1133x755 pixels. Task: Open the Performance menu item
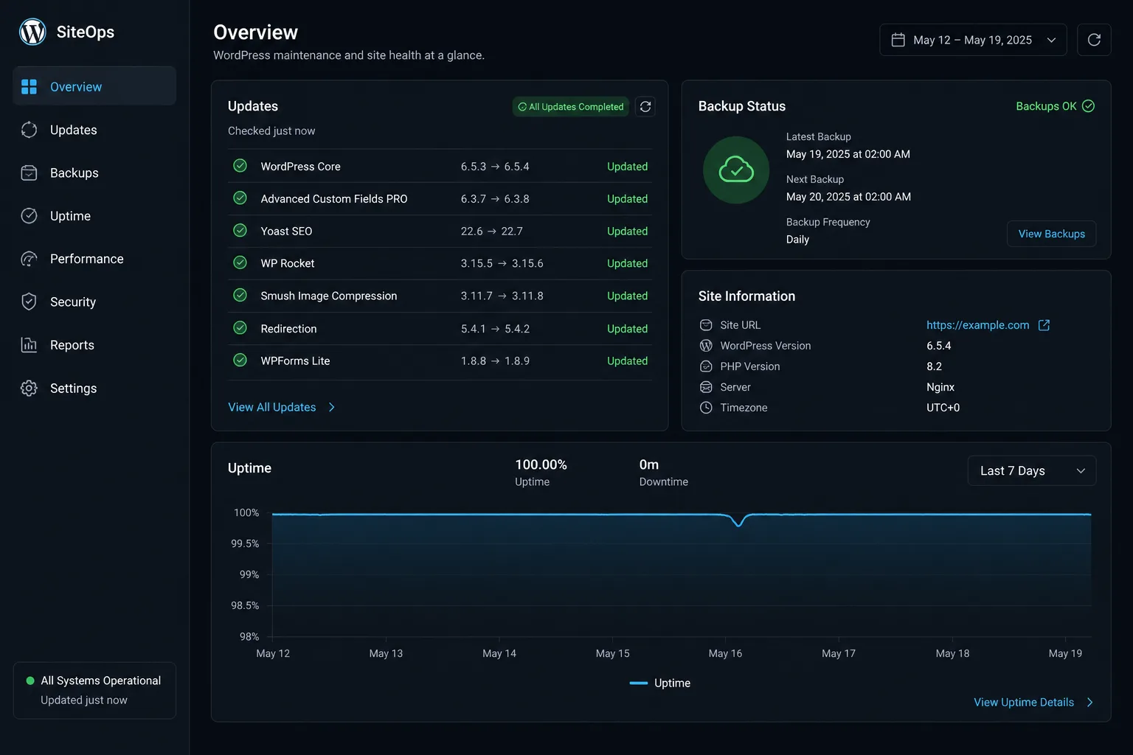coord(94,259)
